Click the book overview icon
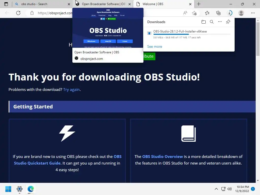 (189, 134)
